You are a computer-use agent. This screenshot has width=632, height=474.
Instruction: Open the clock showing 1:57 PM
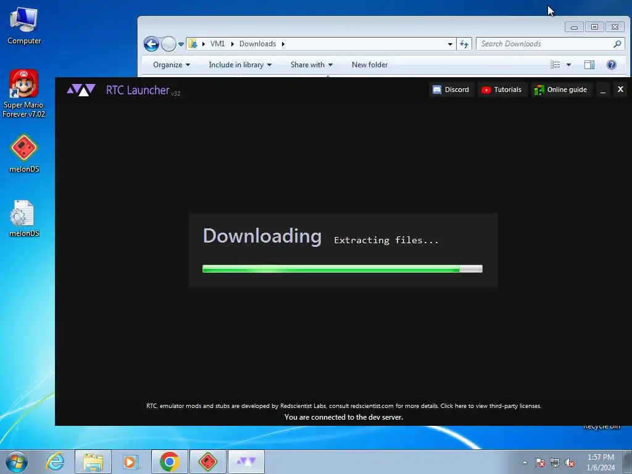tap(601, 462)
